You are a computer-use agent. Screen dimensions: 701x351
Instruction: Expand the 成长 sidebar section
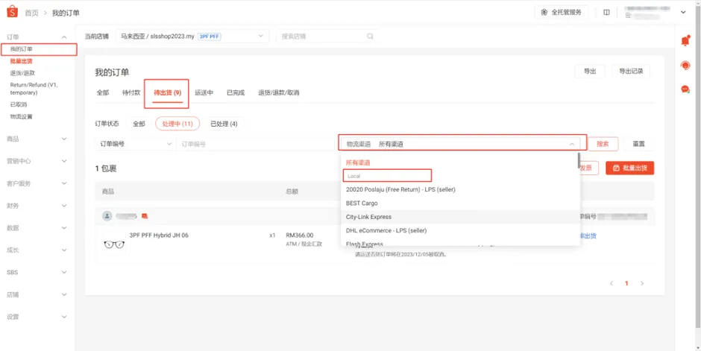pyautogui.click(x=64, y=250)
